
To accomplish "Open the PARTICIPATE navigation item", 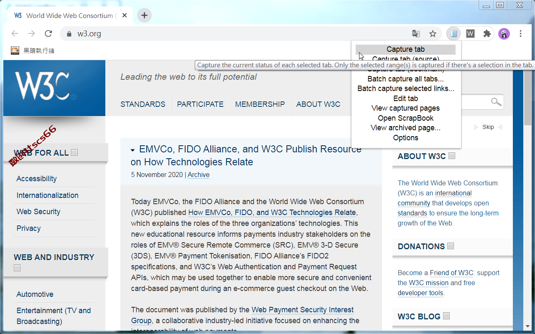I will point(200,104).
